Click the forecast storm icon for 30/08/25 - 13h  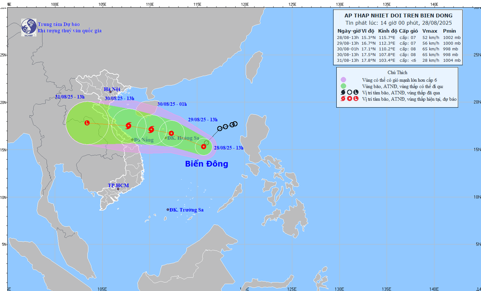point(128,125)
